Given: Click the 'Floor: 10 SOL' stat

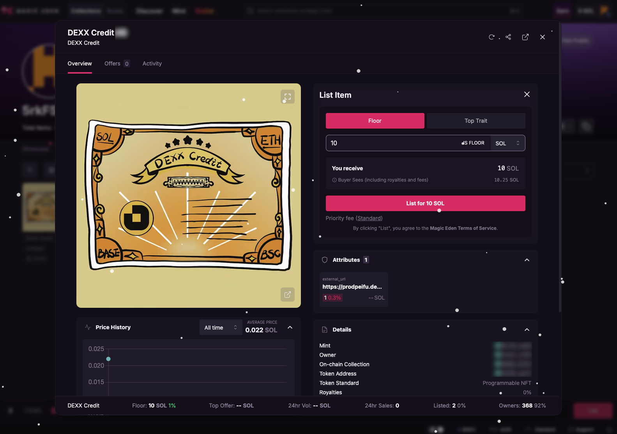Looking at the screenshot, I should point(154,406).
